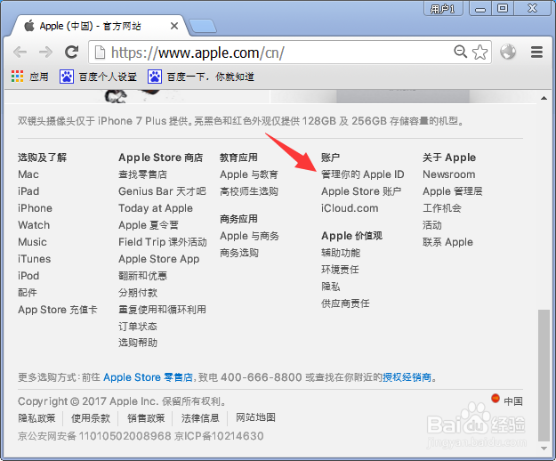
Task: Open Newsroom link
Action: tap(449, 174)
